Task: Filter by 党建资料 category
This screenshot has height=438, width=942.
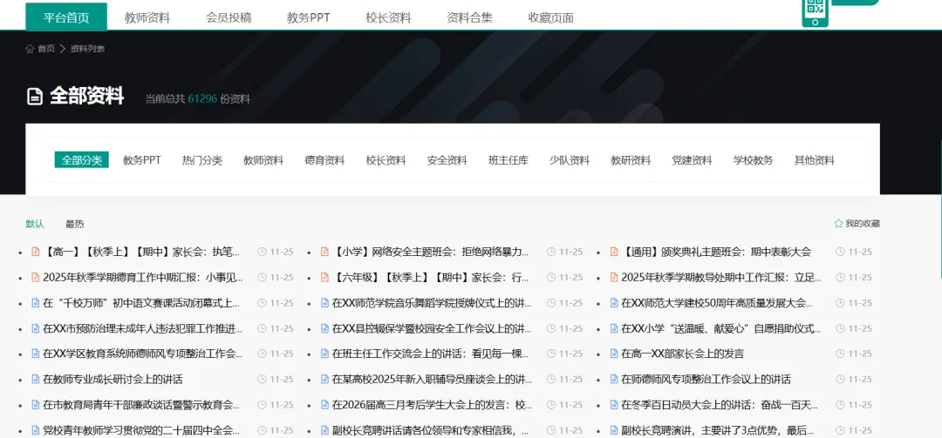Action: click(692, 160)
